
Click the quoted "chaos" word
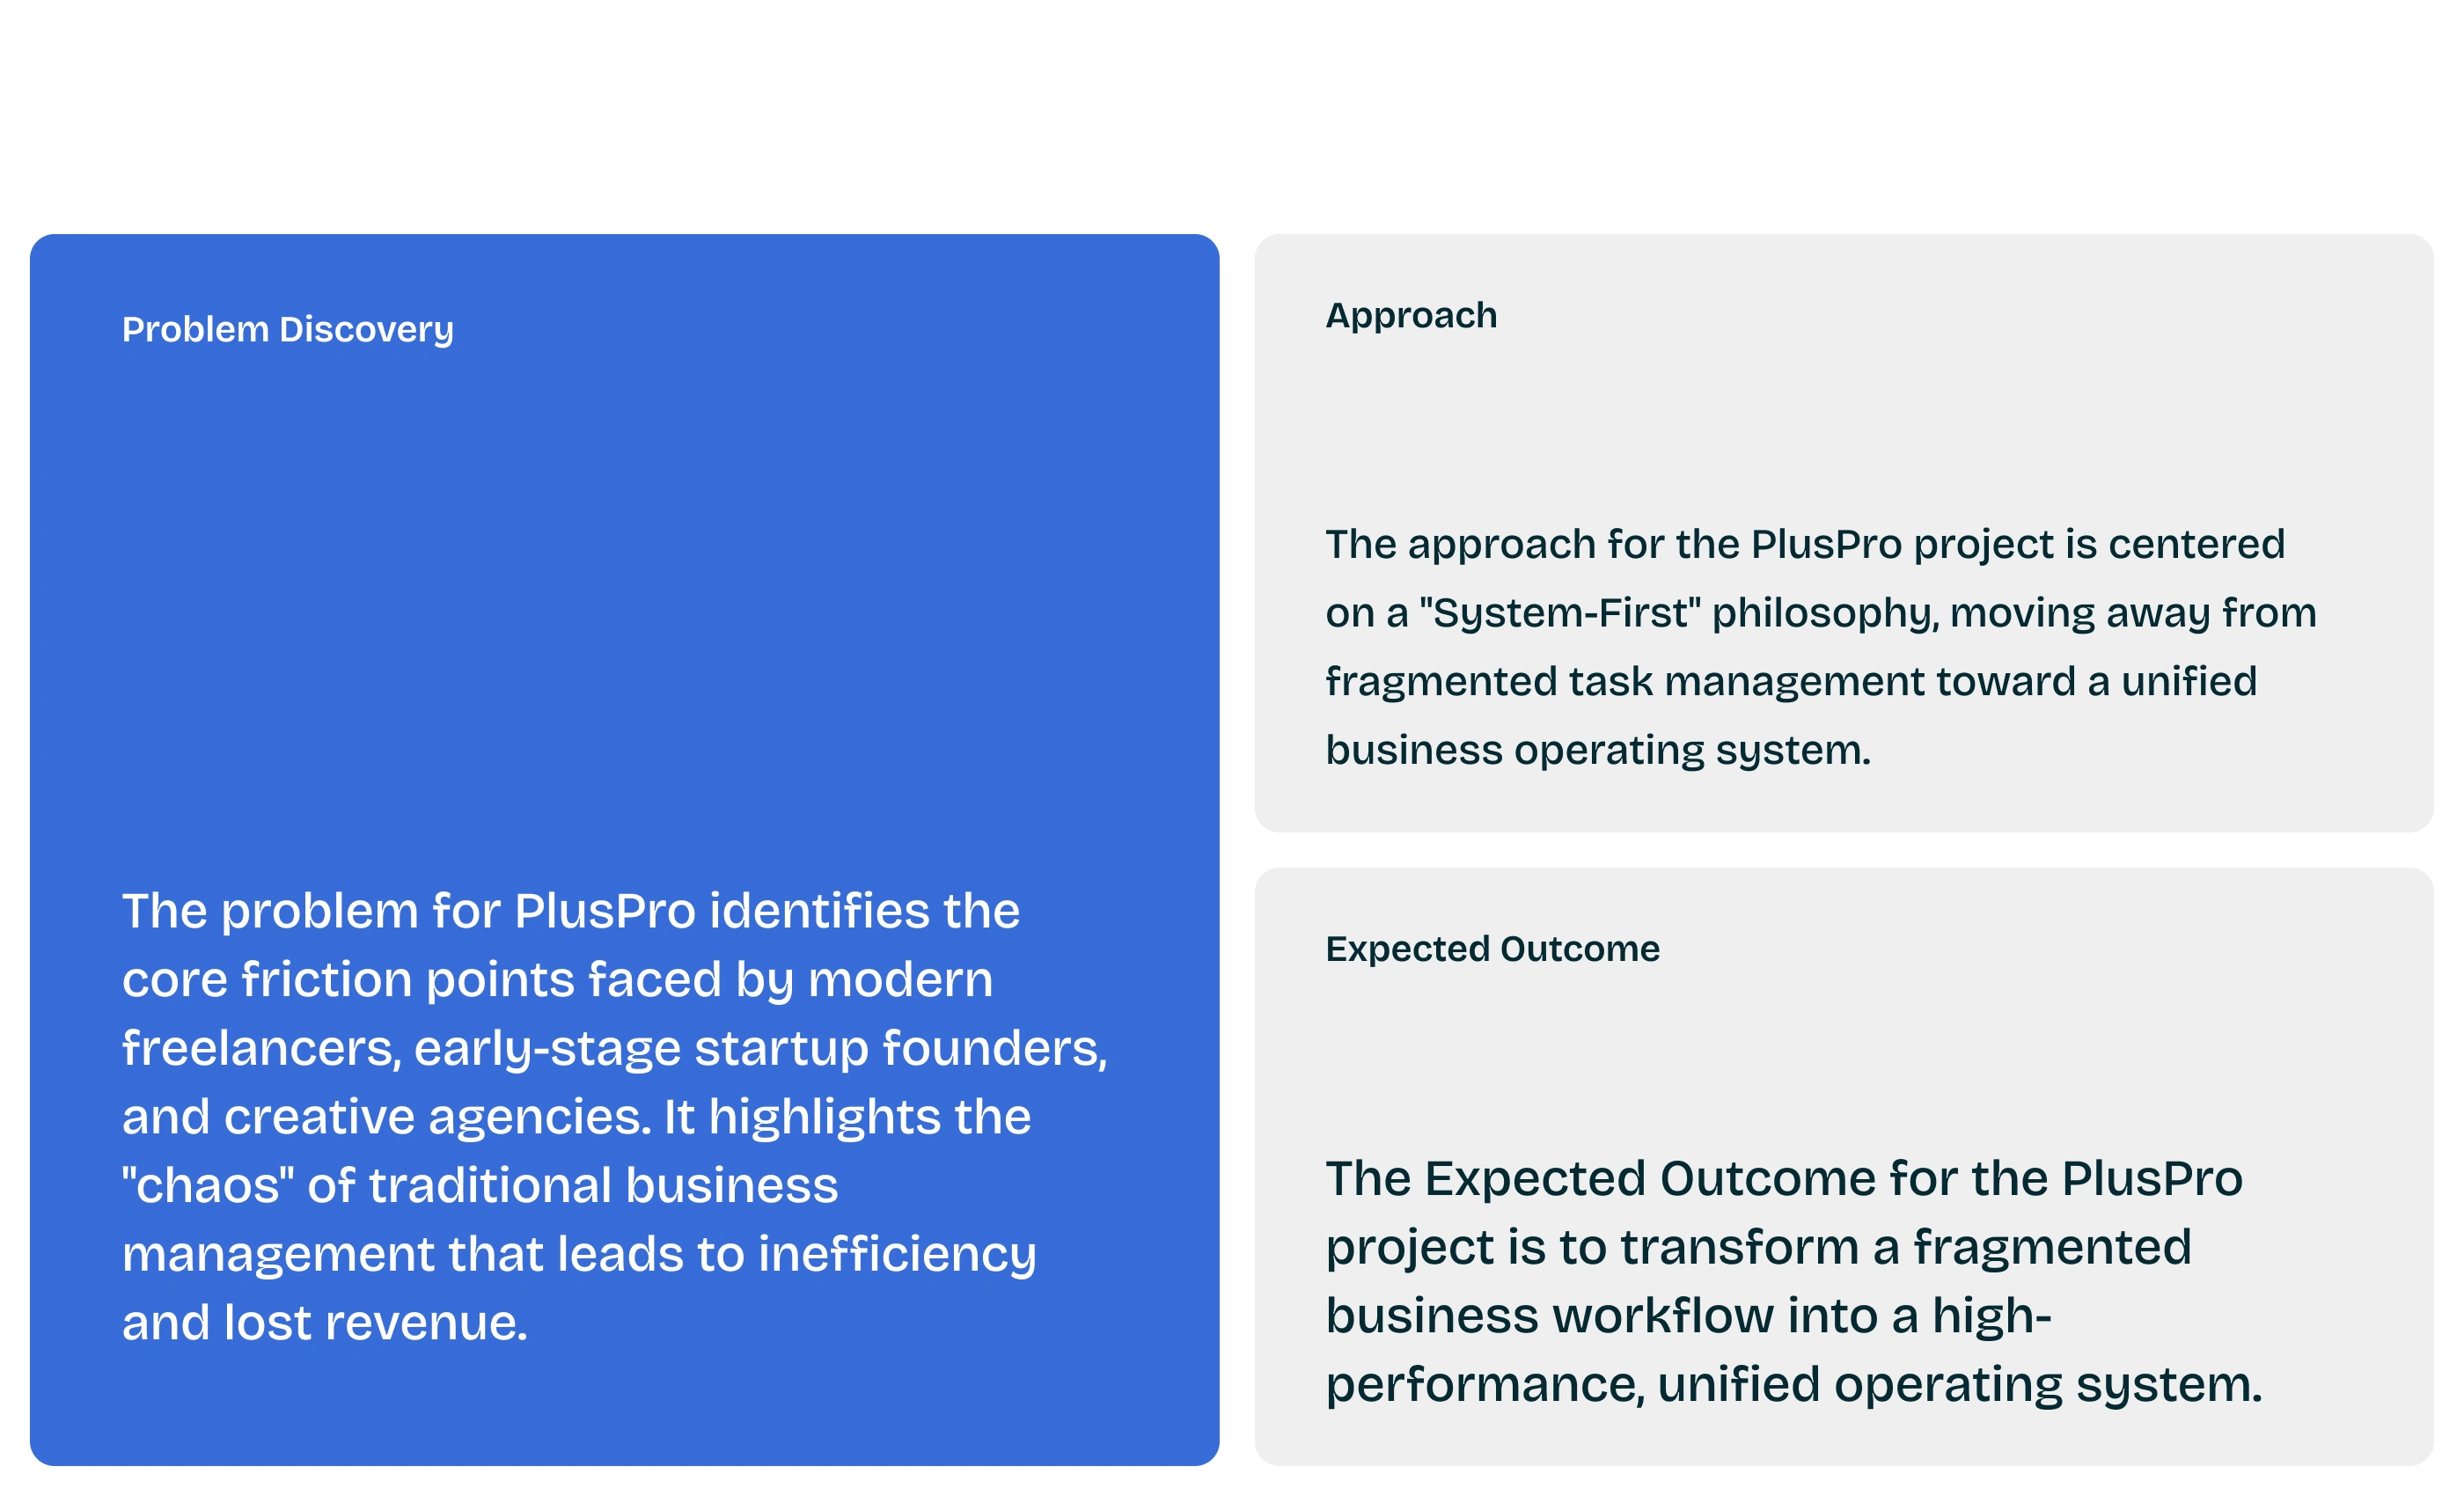[208, 1186]
